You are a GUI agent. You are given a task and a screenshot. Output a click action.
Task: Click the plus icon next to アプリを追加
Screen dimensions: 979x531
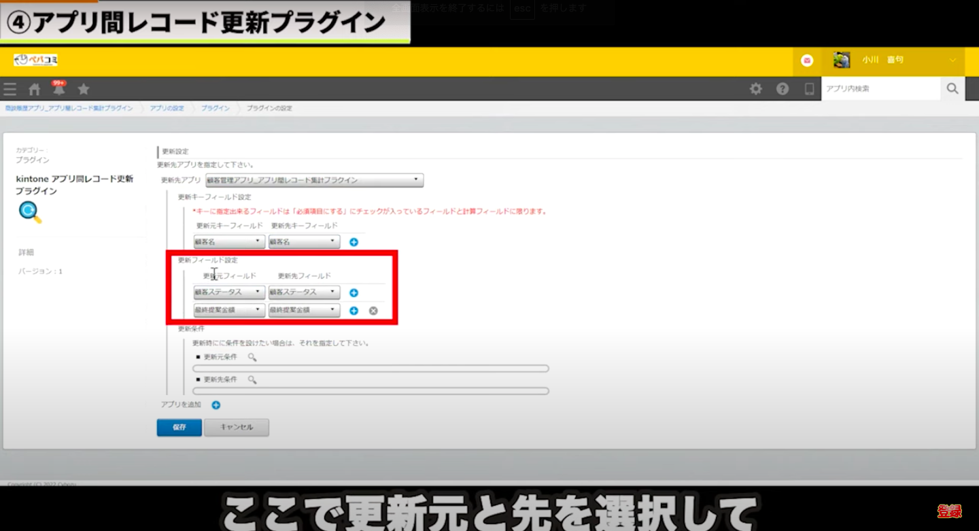(x=216, y=405)
